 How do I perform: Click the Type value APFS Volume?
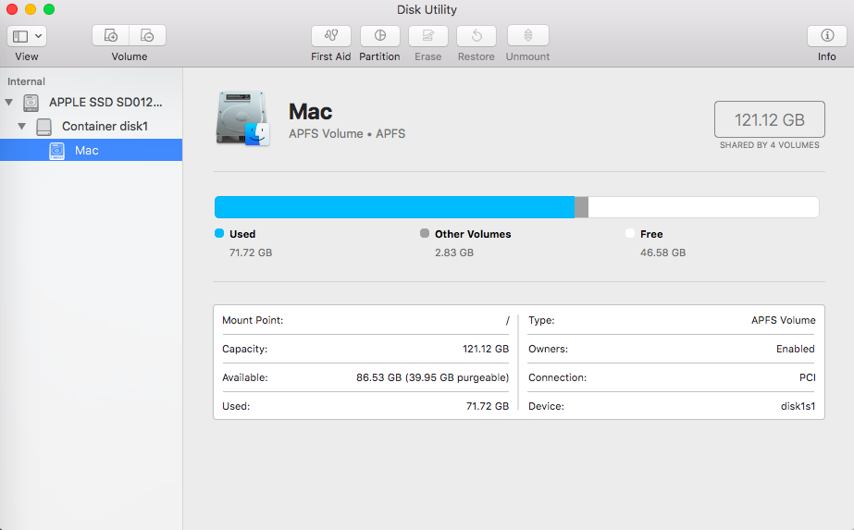click(x=783, y=320)
